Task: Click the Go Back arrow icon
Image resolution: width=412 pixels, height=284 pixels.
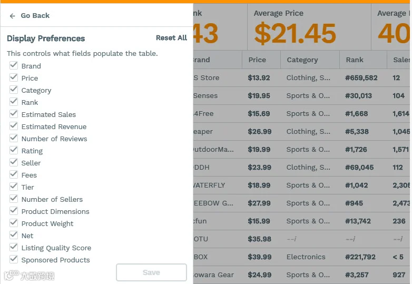Action: 12,16
